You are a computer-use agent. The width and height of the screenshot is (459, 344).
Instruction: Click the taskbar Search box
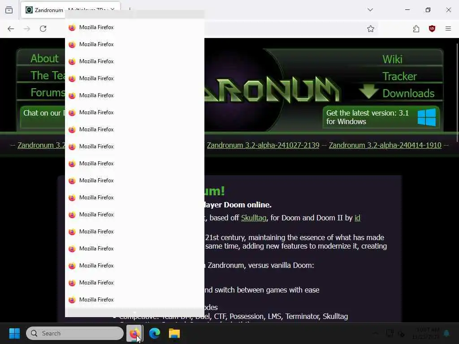point(75,333)
